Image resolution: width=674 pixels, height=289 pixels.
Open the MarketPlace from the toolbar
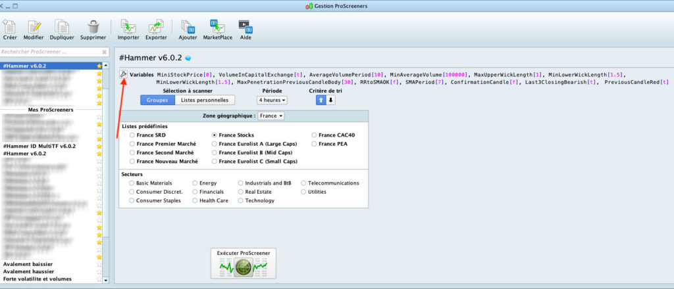217,28
